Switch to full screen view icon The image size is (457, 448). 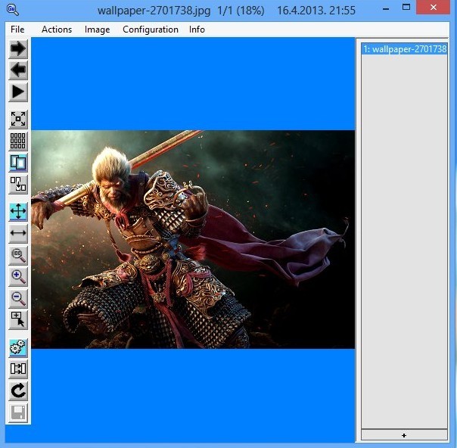[18, 119]
